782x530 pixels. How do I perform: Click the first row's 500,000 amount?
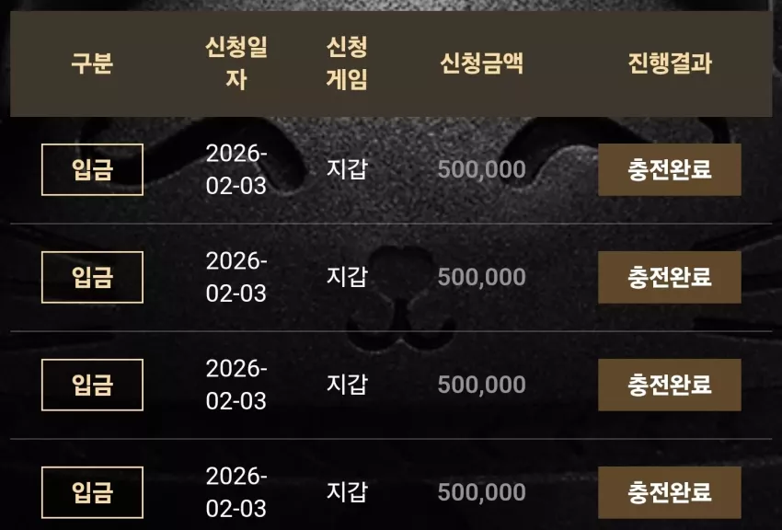482,169
